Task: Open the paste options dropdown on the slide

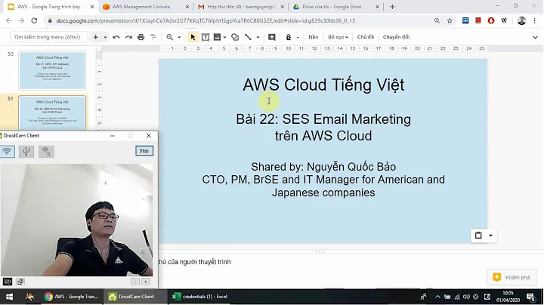Action: (x=490, y=236)
